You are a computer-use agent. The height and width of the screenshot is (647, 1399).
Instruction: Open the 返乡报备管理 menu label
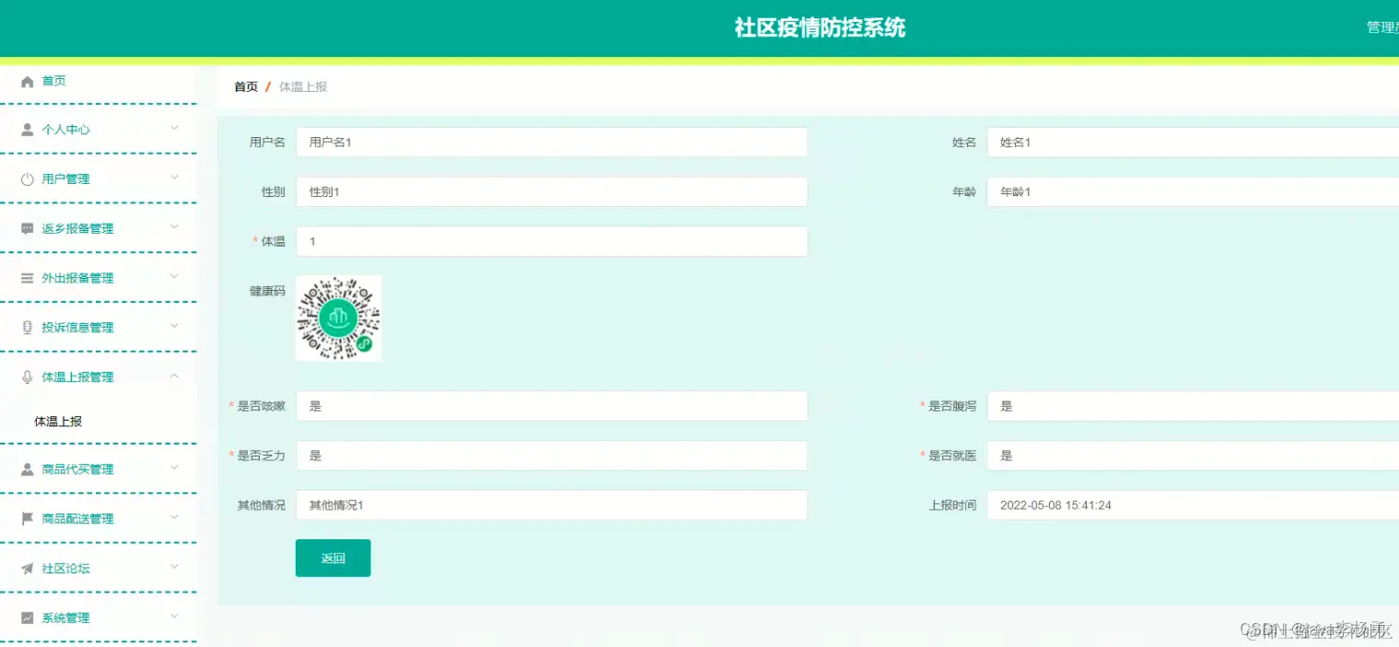click(78, 229)
